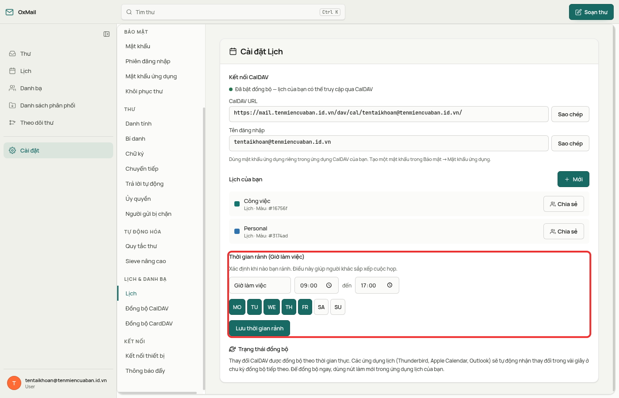Viewport: 619px width, 398px height.
Task: Click the clock icon in the 09:00 field
Action: [x=329, y=285]
